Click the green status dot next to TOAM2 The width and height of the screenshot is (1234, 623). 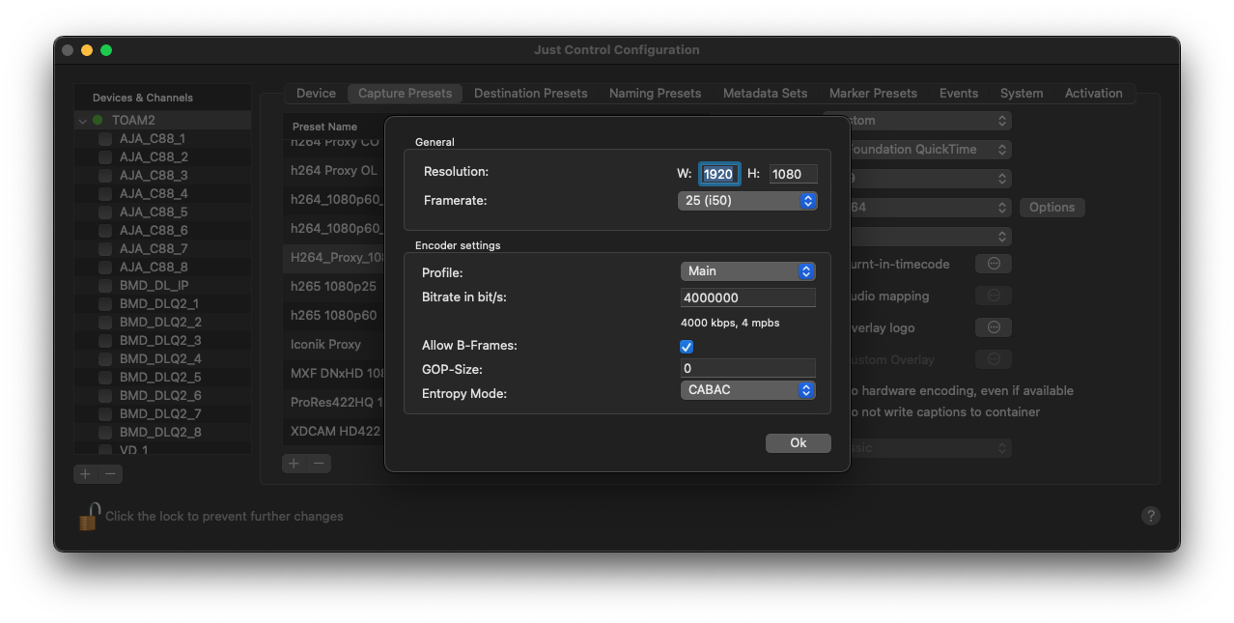[x=98, y=120]
